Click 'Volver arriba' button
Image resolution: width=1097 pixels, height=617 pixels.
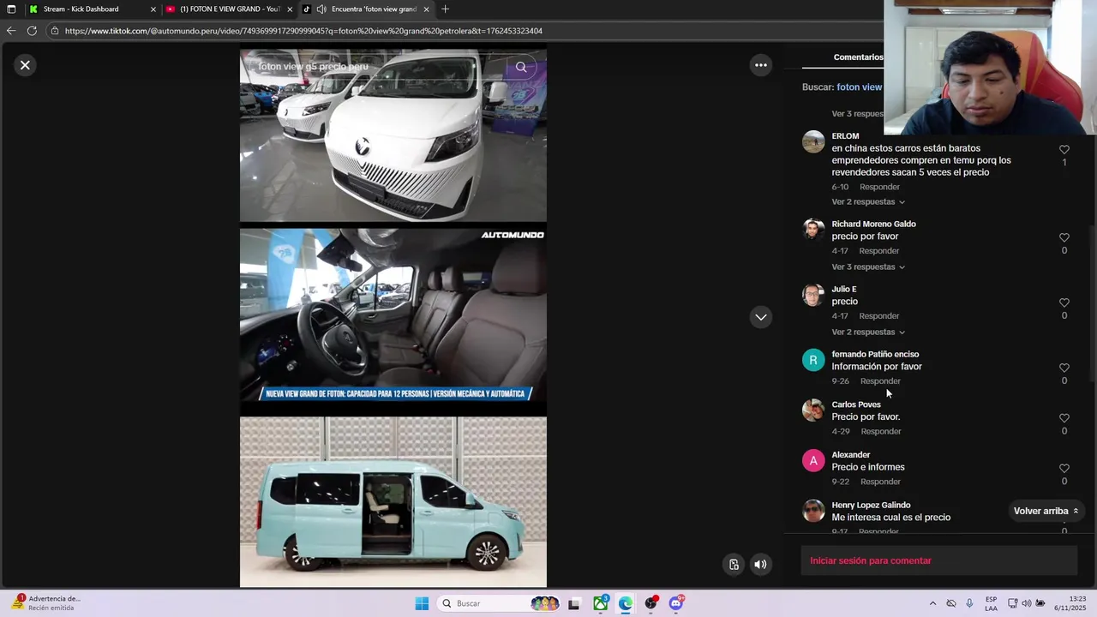[x=1046, y=511]
